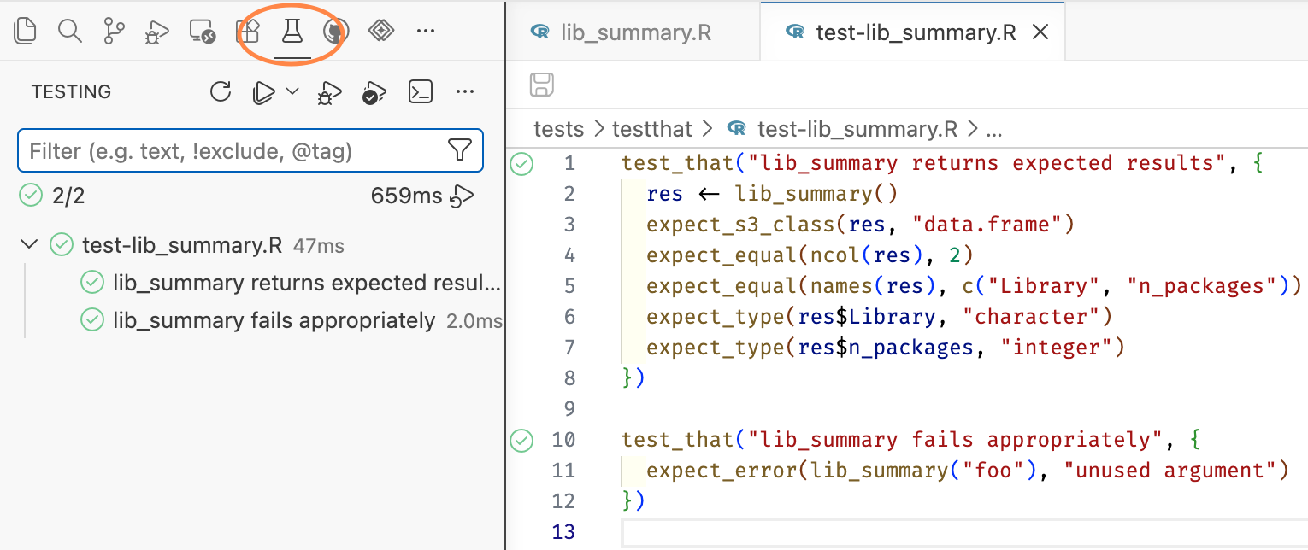Open the Remote Explorer icon
The width and height of the screenshot is (1308, 550).
[x=203, y=32]
